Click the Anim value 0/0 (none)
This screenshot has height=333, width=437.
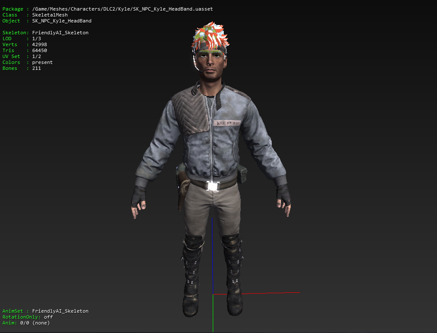[35, 323]
